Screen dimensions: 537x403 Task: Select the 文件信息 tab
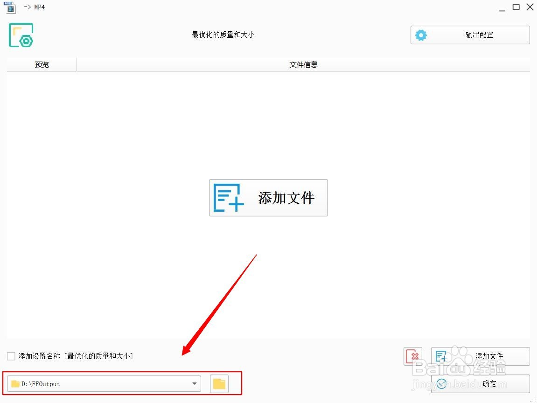pos(303,64)
